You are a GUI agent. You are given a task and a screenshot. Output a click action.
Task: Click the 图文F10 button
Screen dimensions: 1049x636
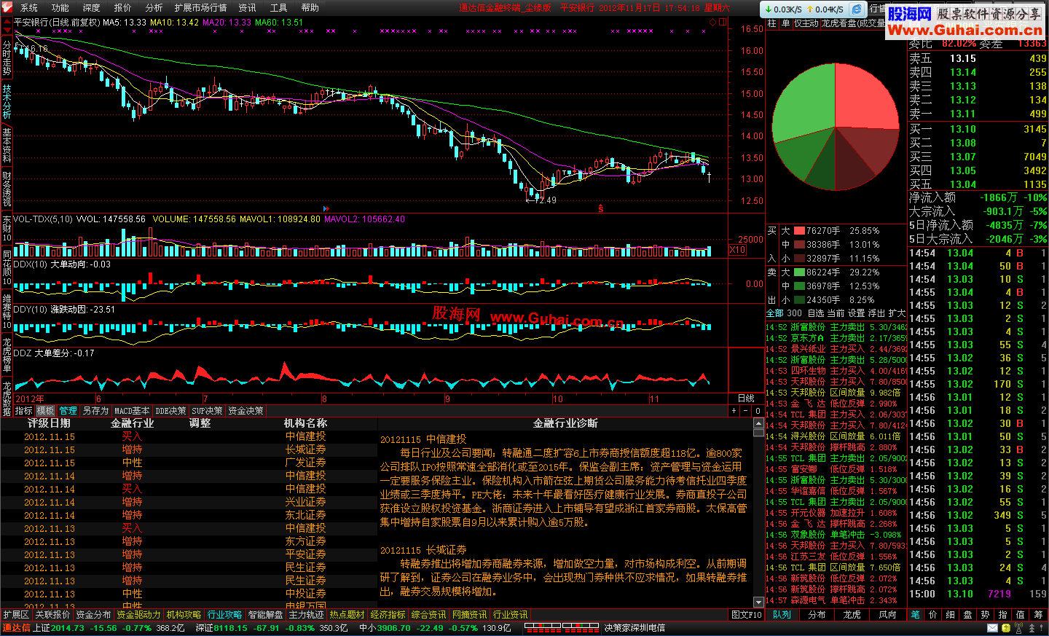pyautogui.click(x=747, y=615)
